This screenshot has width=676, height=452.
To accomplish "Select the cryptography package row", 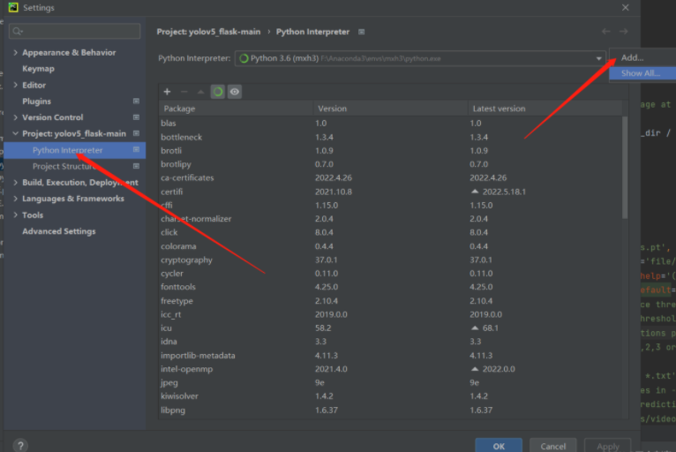I will click(x=391, y=260).
